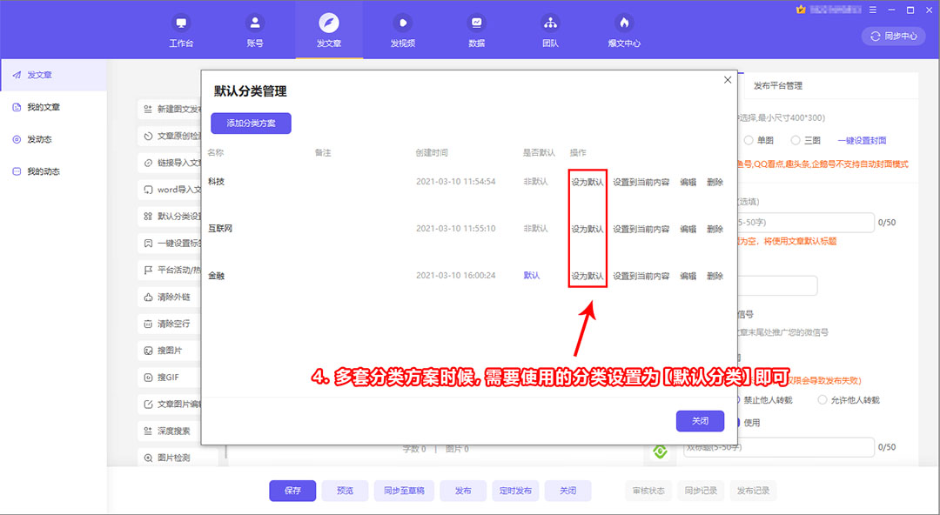The image size is (940, 515).
Task: Open the 账号 accounts section
Action: click(254, 27)
